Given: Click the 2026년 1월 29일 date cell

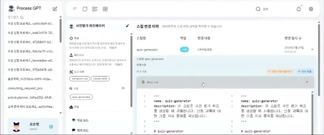Looking at the screenshot, I should pyautogui.click(x=294, y=49).
